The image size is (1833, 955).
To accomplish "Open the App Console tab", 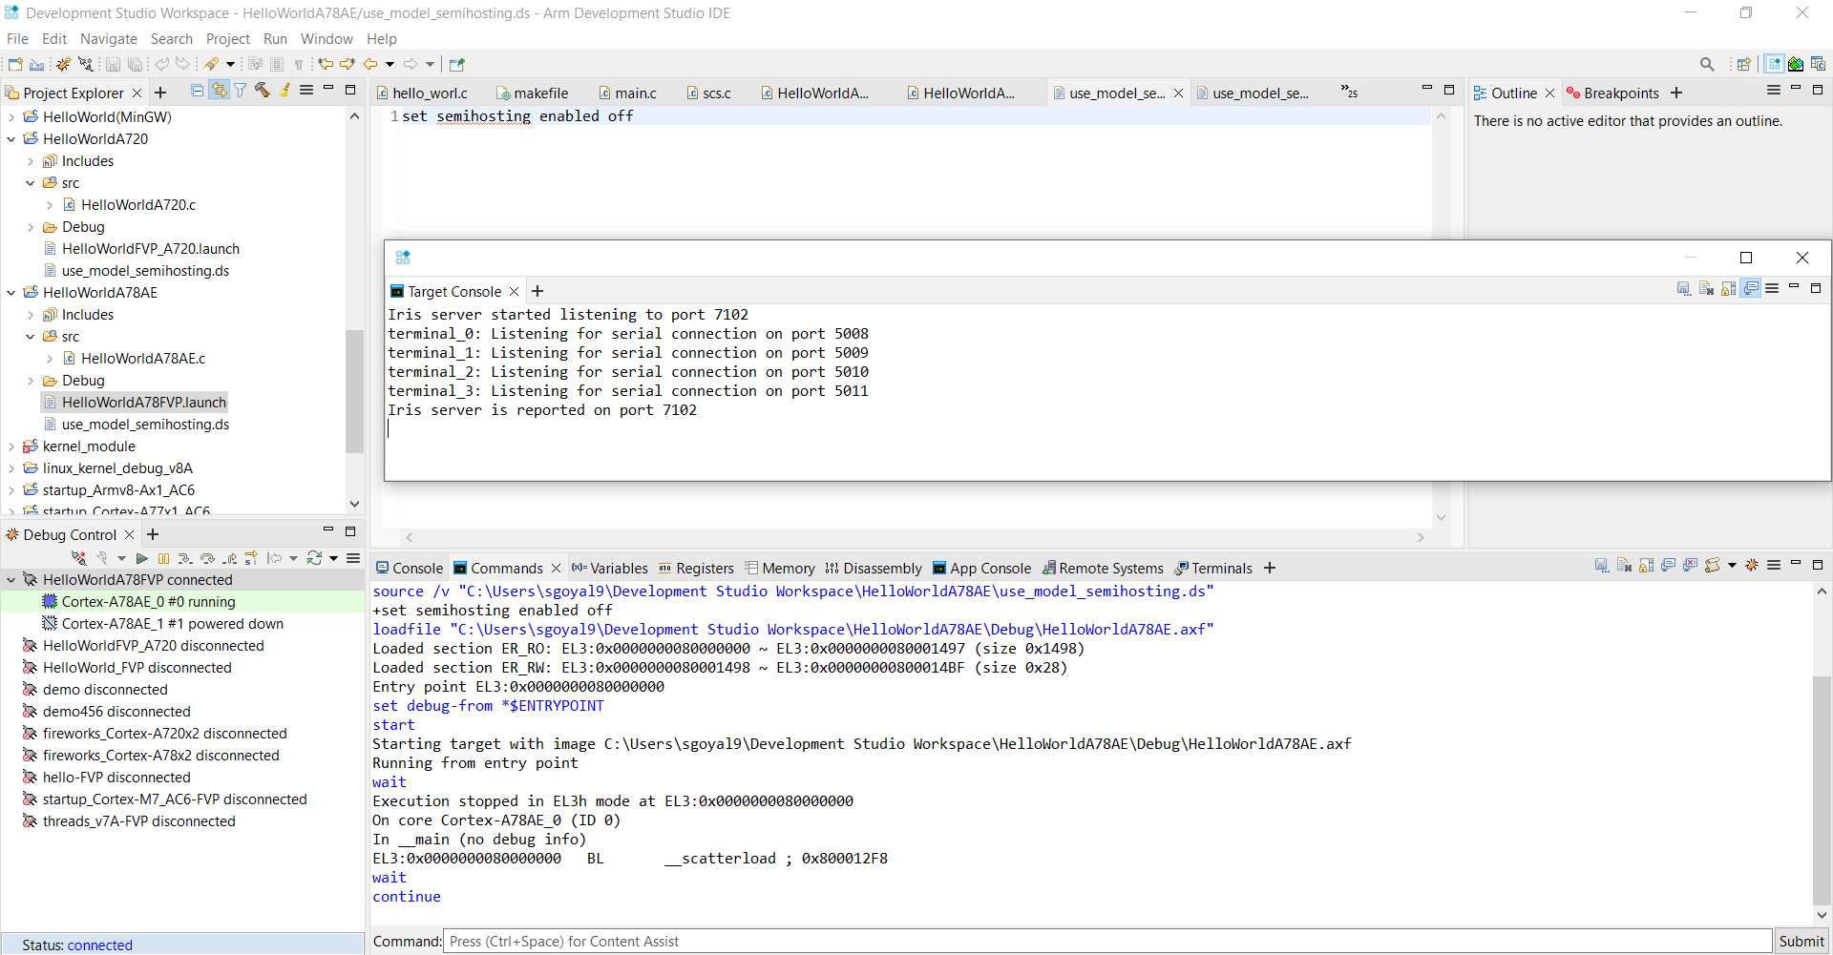I will [981, 569].
